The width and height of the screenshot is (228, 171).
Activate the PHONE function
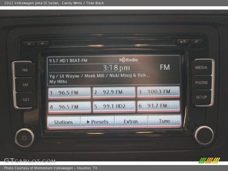coord(202,82)
